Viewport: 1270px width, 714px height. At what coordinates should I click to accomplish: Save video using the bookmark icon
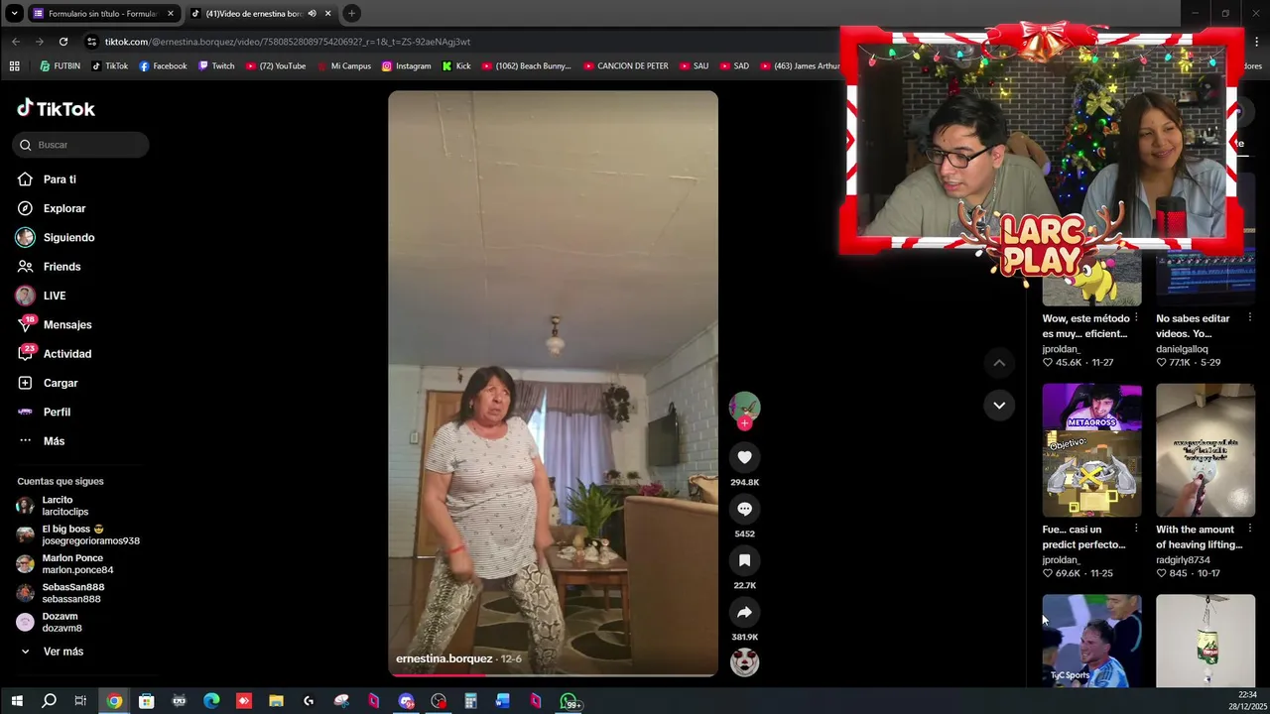[x=744, y=560]
